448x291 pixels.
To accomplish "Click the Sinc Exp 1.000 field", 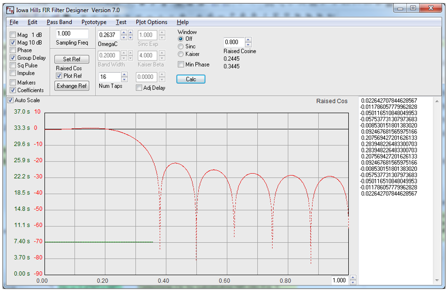I will (x=147, y=35).
